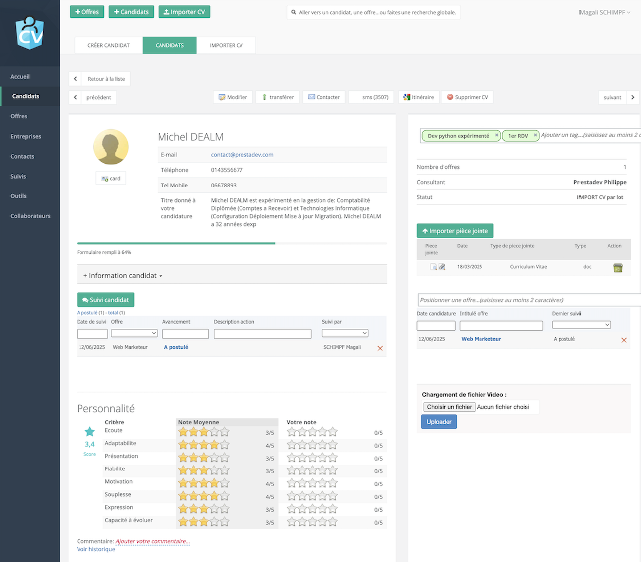Click the candidate profile avatar
Screen dimensions: 641x562
pyautogui.click(x=111, y=147)
